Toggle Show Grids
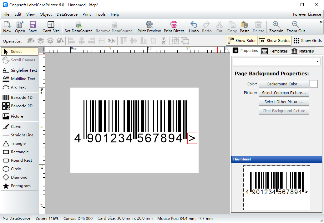 (x=307, y=41)
